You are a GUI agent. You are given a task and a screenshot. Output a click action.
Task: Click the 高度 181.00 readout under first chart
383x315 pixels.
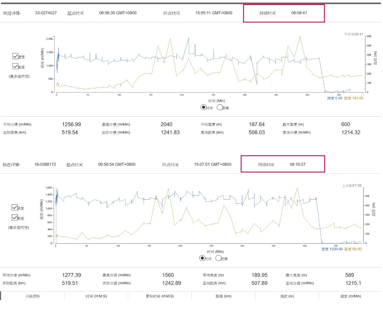tap(353, 98)
